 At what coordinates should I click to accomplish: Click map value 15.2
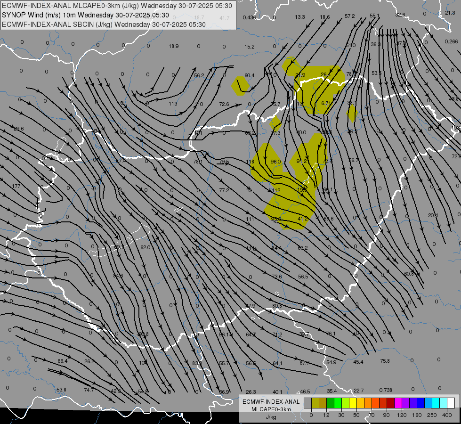click(x=249, y=47)
